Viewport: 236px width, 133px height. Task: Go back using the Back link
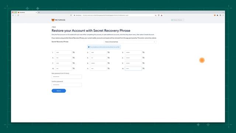click(54, 27)
